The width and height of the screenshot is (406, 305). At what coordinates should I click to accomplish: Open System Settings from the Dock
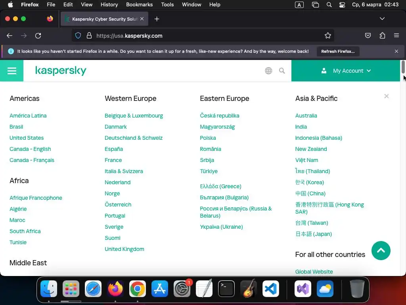(x=182, y=289)
